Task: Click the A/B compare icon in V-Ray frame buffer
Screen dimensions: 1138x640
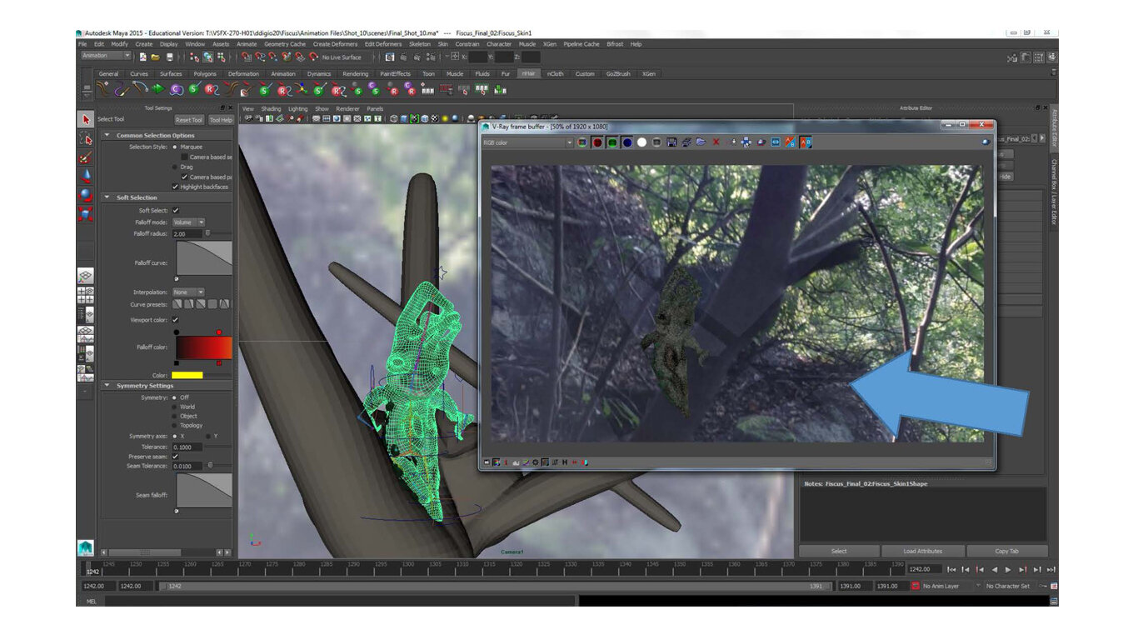Action: (x=806, y=142)
